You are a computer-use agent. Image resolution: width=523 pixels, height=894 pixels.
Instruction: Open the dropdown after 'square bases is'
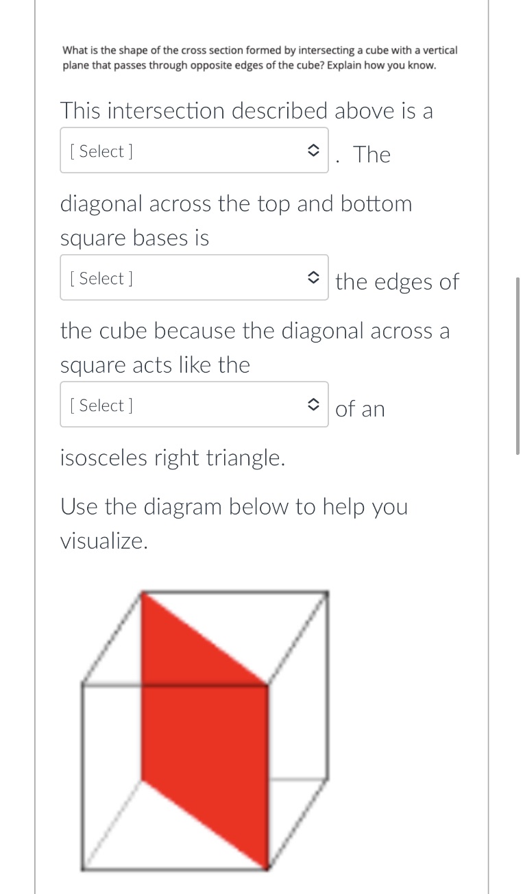click(194, 277)
